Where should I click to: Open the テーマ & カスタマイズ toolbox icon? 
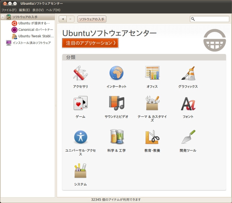[x=152, y=103]
